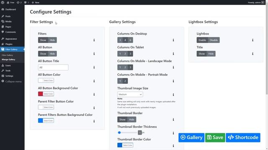Open info icon for Lightbox setting
Screen dimensions: 268x150
253,40
